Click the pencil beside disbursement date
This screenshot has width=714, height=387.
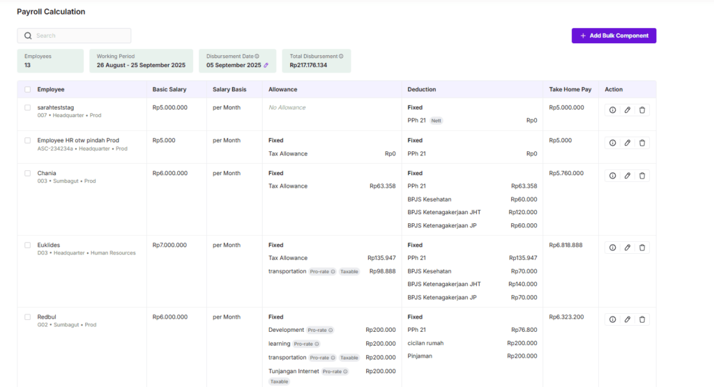click(266, 66)
